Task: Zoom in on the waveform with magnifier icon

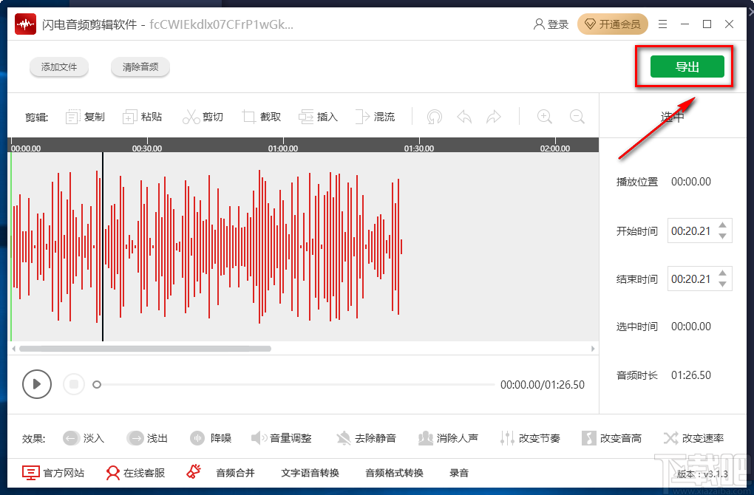Action: coord(545,116)
